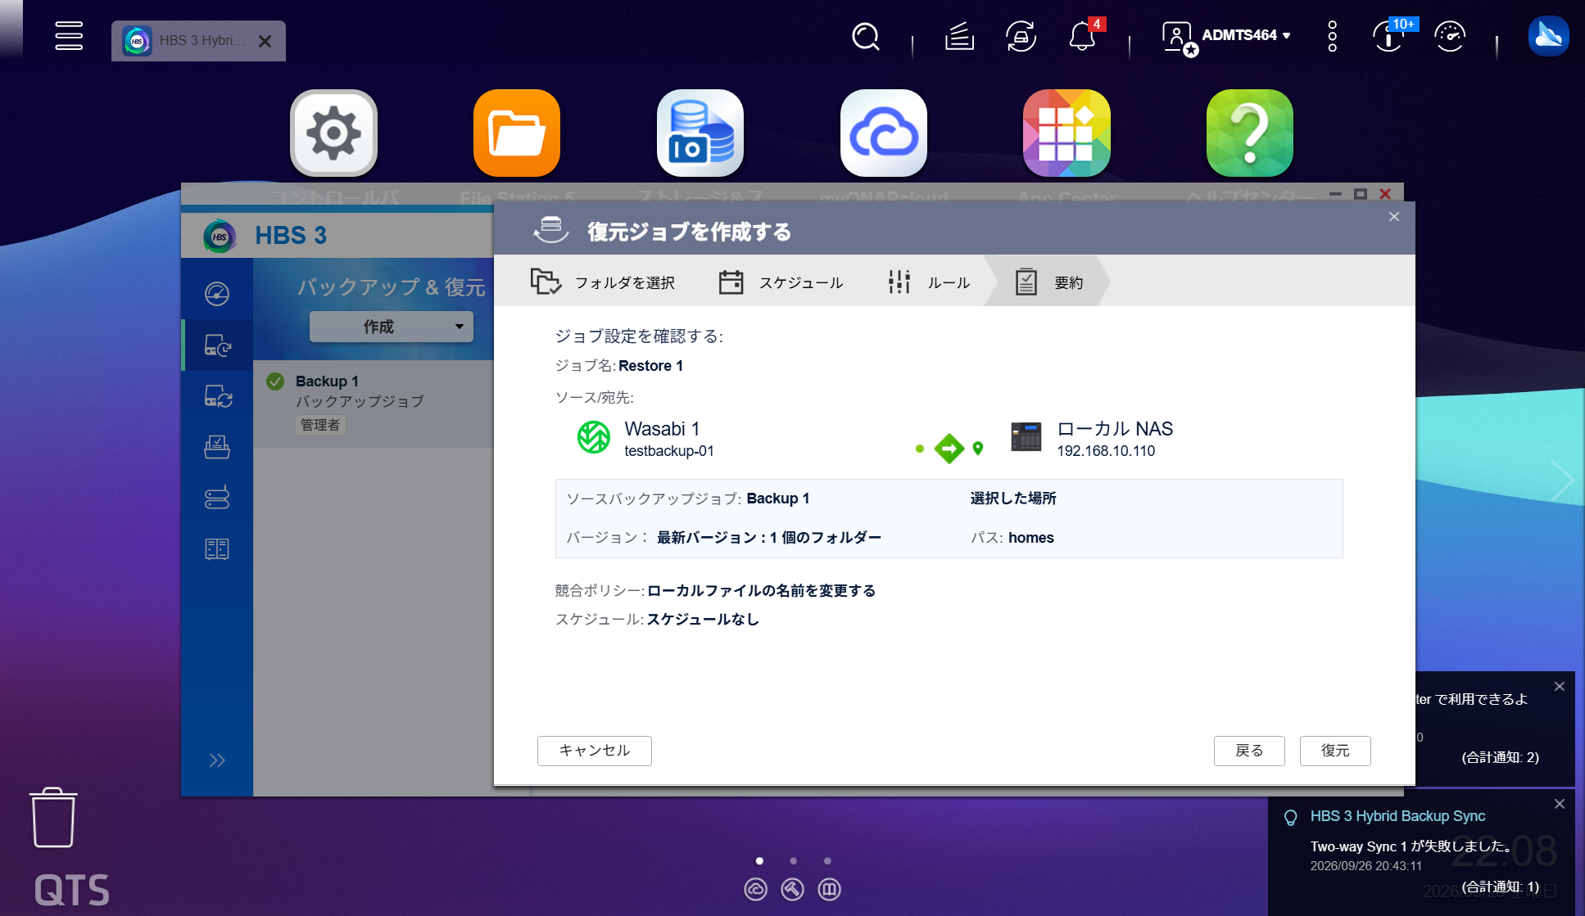Launch myQNAPcloud desktop icon
The width and height of the screenshot is (1585, 916).
tap(884, 133)
